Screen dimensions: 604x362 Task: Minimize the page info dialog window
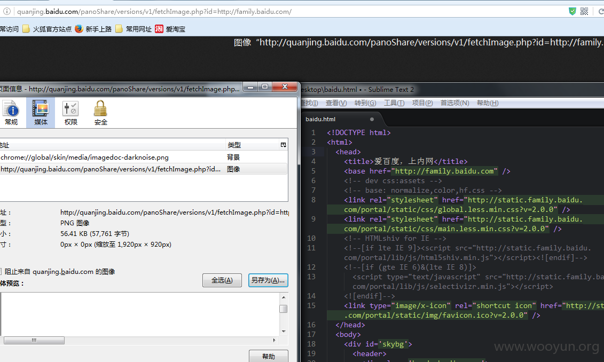click(250, 87)
